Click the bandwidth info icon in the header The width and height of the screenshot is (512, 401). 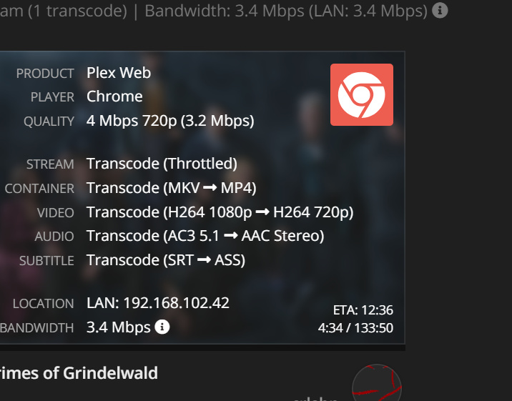pos(440,11)
